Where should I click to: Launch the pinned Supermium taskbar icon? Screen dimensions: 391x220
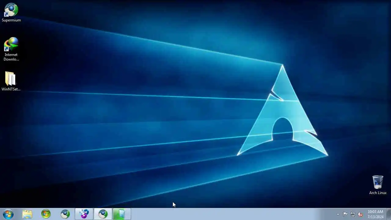pyautogui.click(x=65, y=214)
